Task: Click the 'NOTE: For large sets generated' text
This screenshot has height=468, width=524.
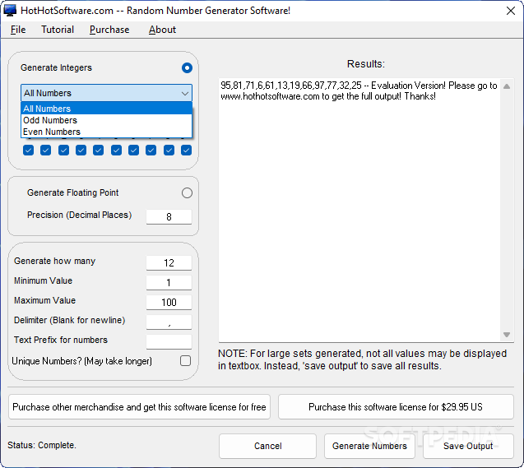Action: [362, 359]
